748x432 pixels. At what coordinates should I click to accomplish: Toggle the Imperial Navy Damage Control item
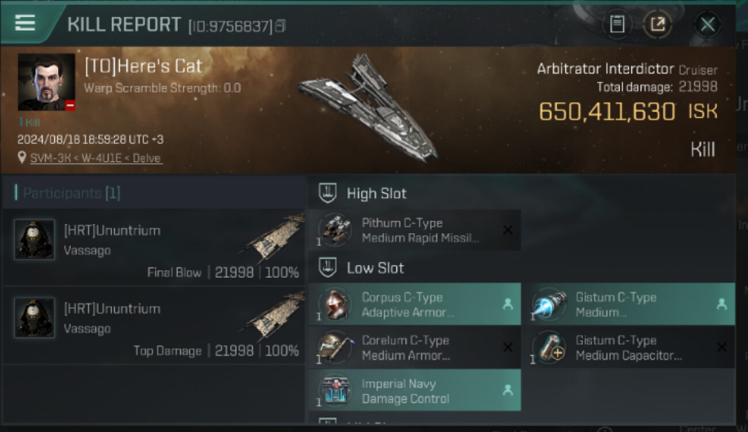coord(414,391)
